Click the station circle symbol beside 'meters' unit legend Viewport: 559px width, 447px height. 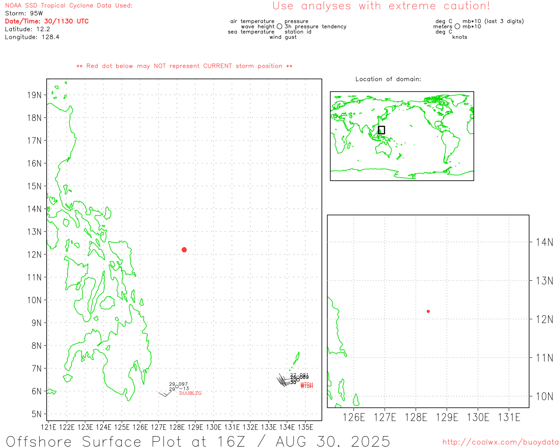pos(457,27)
